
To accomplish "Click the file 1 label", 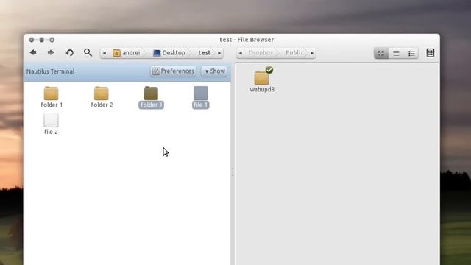I will click(201, 105).
